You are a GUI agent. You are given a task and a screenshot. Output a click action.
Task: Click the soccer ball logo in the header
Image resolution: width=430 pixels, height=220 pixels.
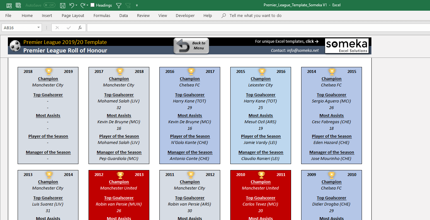click(15, 46)
